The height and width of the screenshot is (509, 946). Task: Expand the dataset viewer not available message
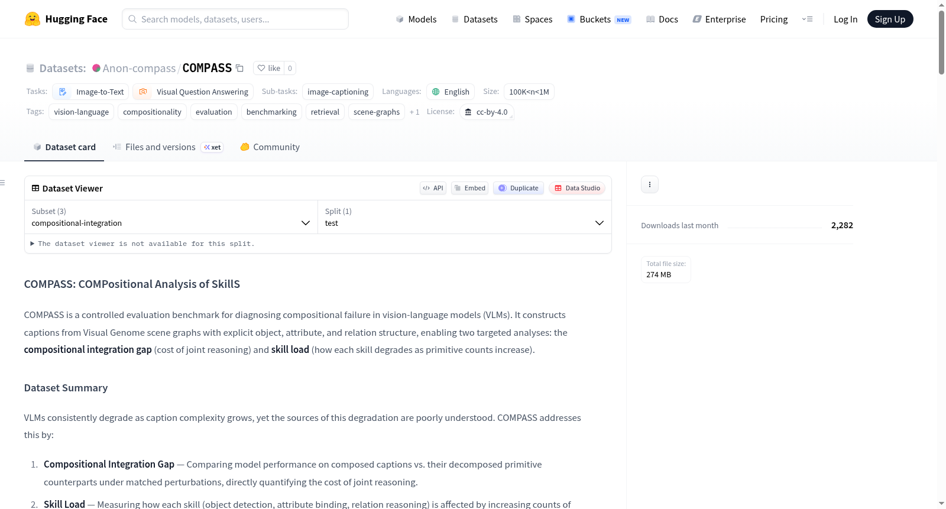(142, 244)
